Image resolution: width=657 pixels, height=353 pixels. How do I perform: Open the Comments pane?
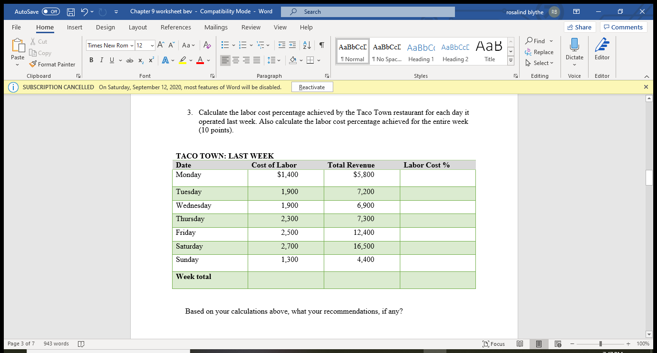(x=623, y=27)
